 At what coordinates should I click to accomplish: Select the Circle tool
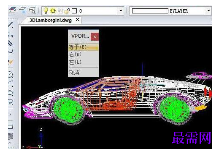click(11, 74)
